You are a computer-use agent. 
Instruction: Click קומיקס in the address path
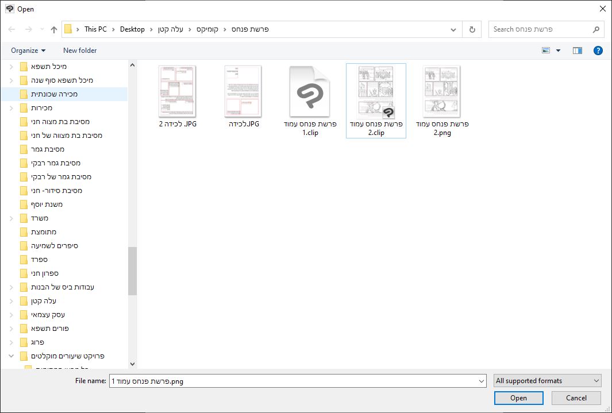pyautogui.click(x=207, y=29)
